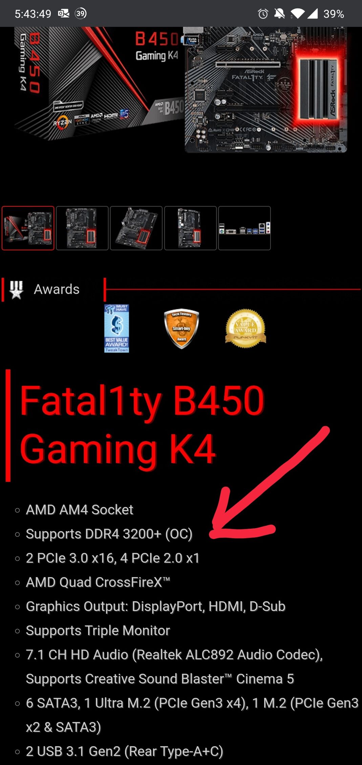Image resolution: width=362 pixels, height=765 pixels.
Task: Tap the Wi-Fi signal status icon
Action: coord(297,14)
